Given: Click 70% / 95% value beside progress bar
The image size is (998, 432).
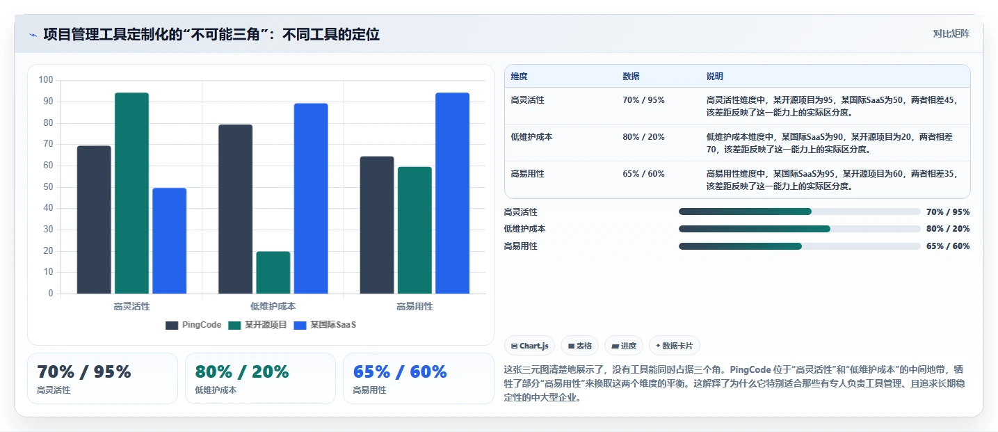Looking at the screenshot, I should point(948,212).
